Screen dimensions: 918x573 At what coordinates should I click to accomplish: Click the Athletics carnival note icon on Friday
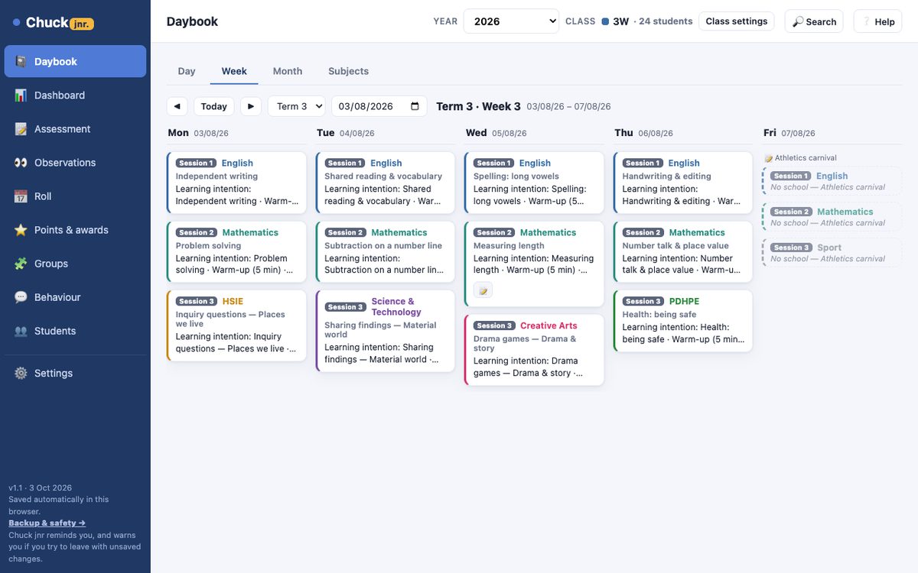(x=768, y=158)
